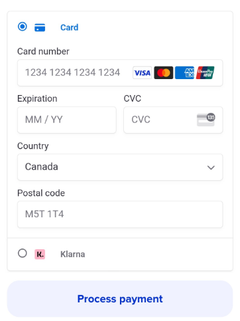Click the Card number field label
The height and width of the screenshot is (321, 240).
click(43, 51)
